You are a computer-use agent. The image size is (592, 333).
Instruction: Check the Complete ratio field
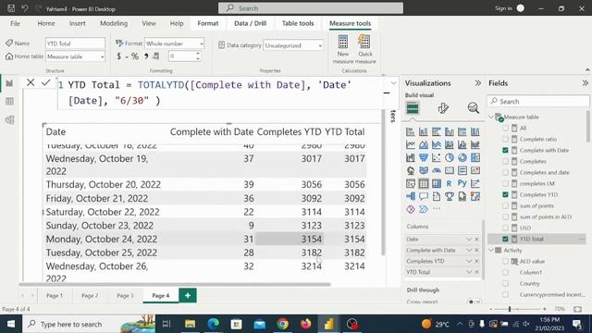coord(506,140)
